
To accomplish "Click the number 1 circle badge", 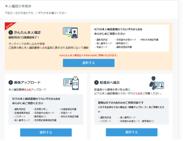I will tap(11, 32).
